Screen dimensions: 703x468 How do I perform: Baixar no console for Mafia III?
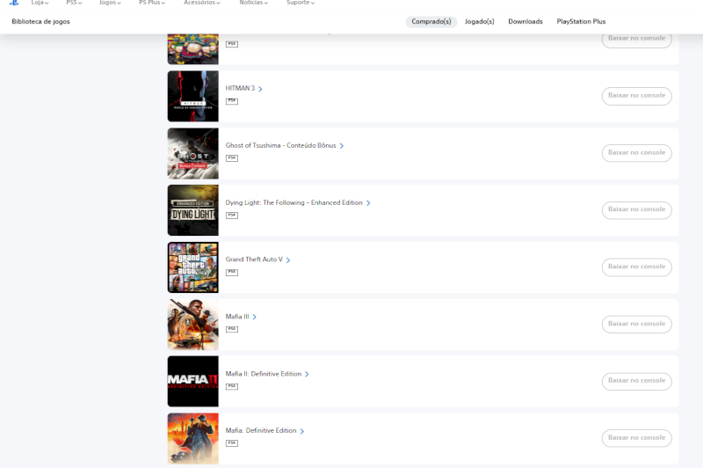[x=636, y=324]
